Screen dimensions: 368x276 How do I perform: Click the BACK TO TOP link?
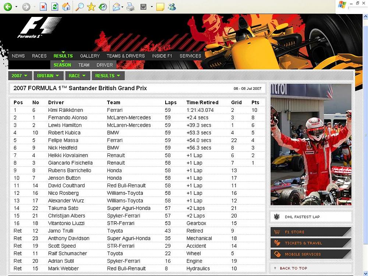pos(293,268)
